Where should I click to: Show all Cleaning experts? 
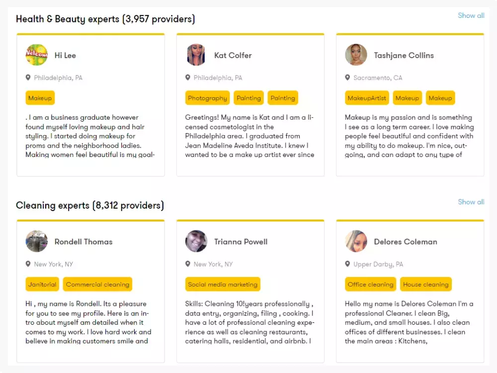click(x=471, y=202)
